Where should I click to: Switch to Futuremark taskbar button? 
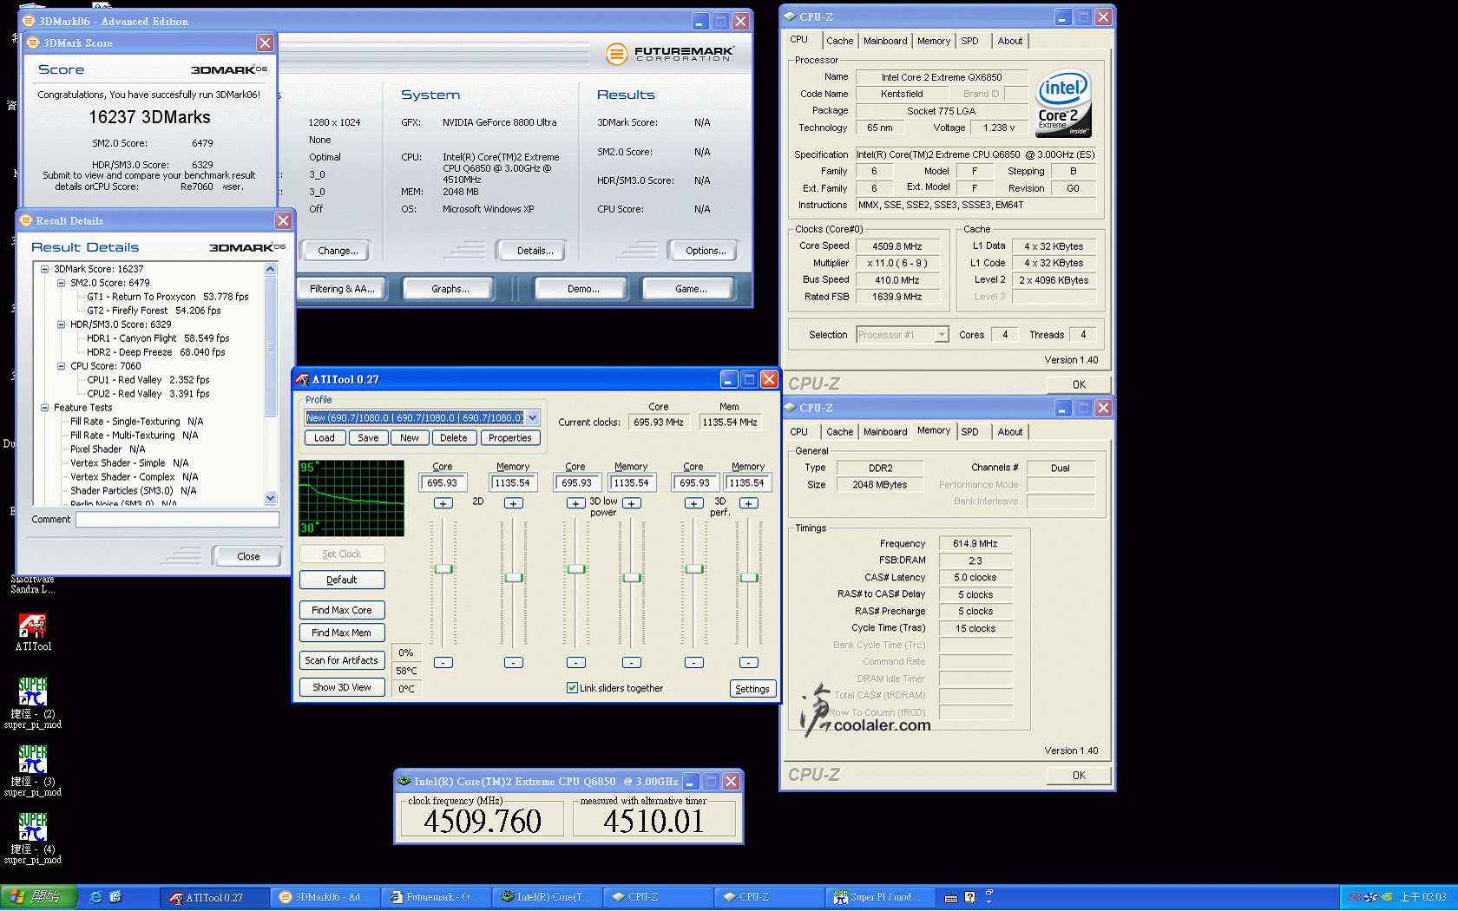(436, 897)
